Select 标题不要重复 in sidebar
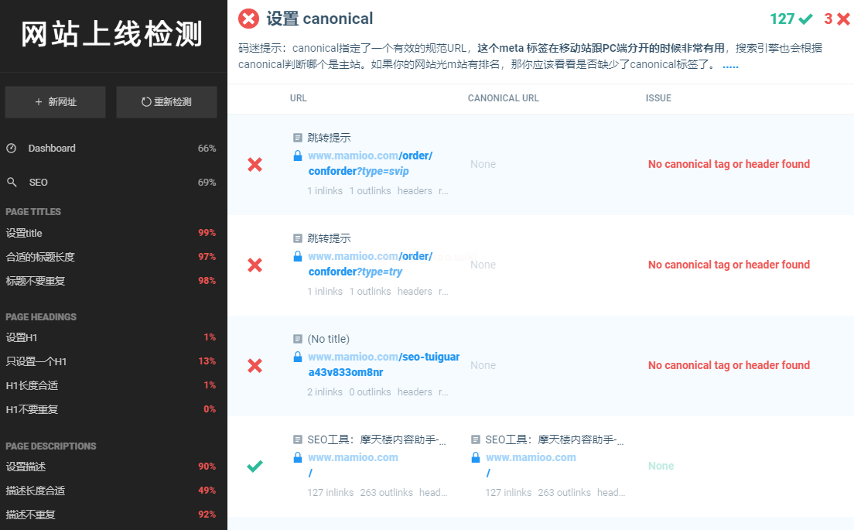 pyautogui.click(x=35, y=281)
